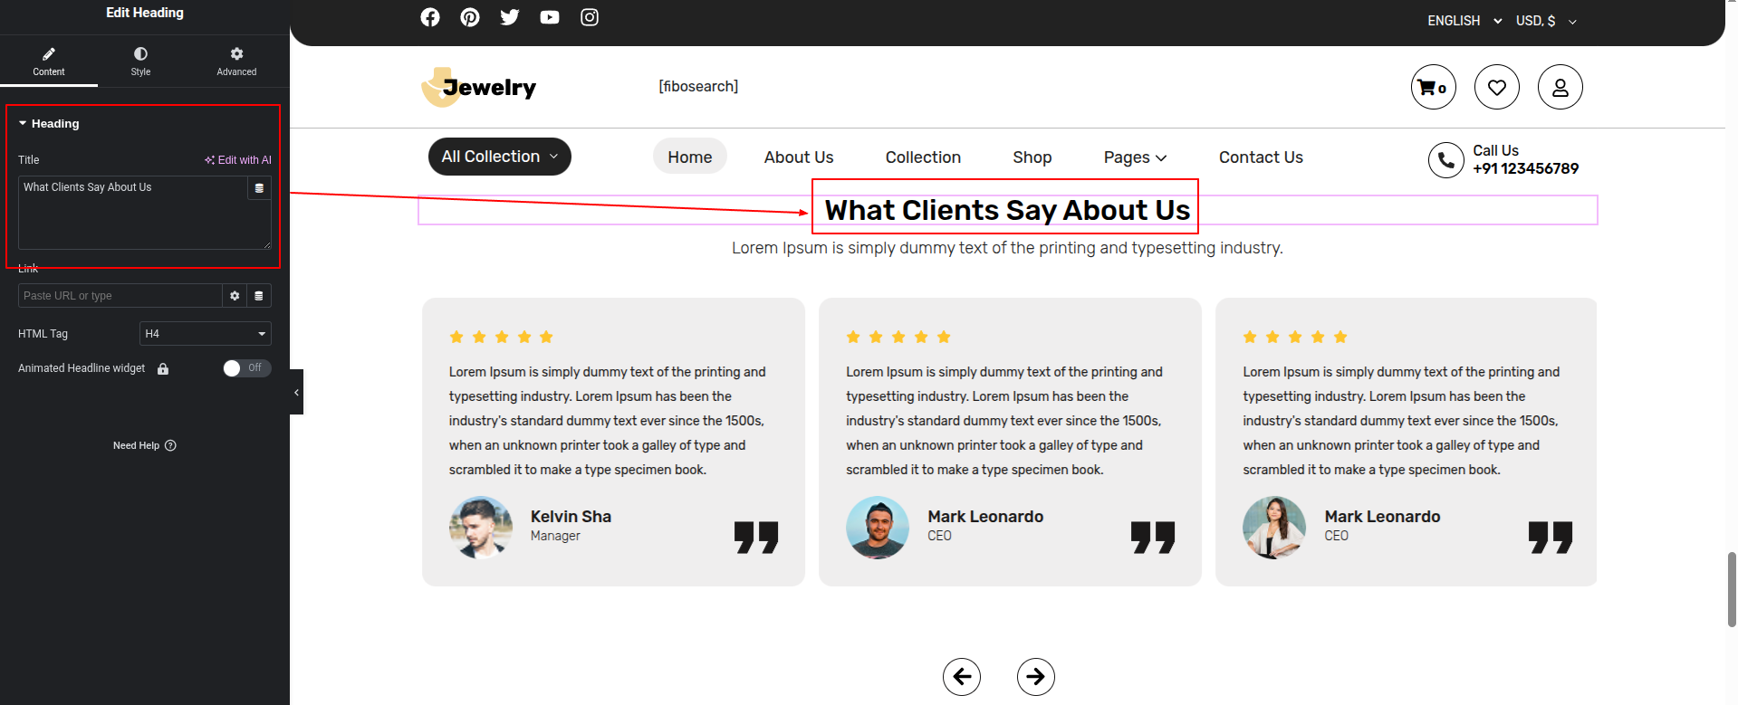Click the Paste URL link field
Screen dimensions: 1738x705
(120, 296)
